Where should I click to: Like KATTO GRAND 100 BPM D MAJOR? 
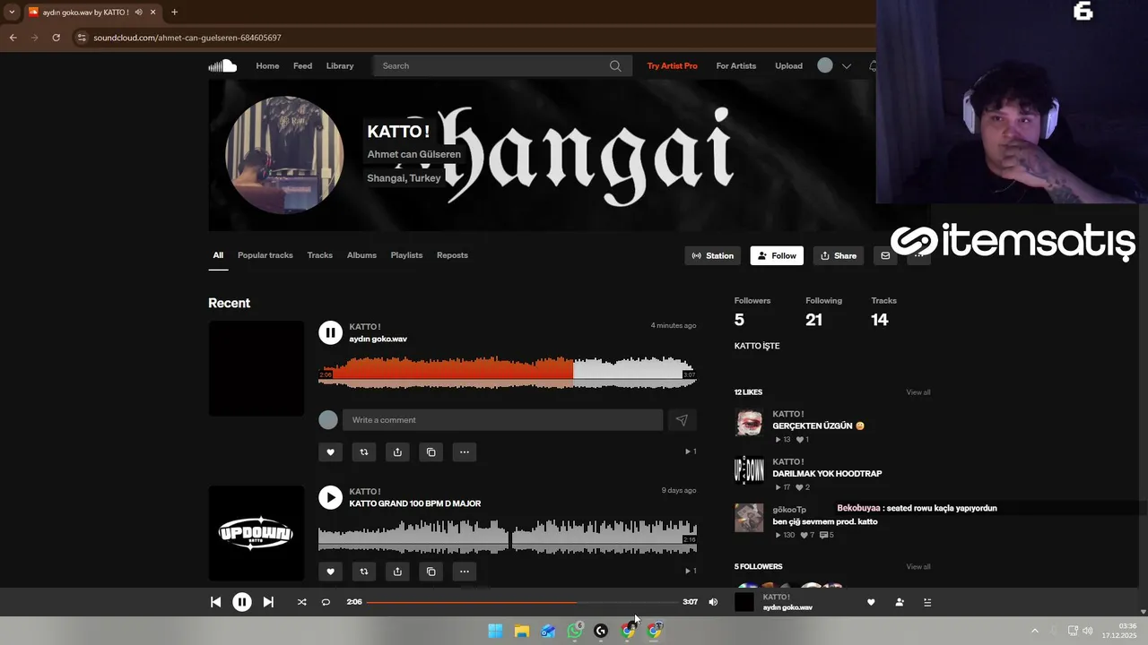(x=330, y=572)
